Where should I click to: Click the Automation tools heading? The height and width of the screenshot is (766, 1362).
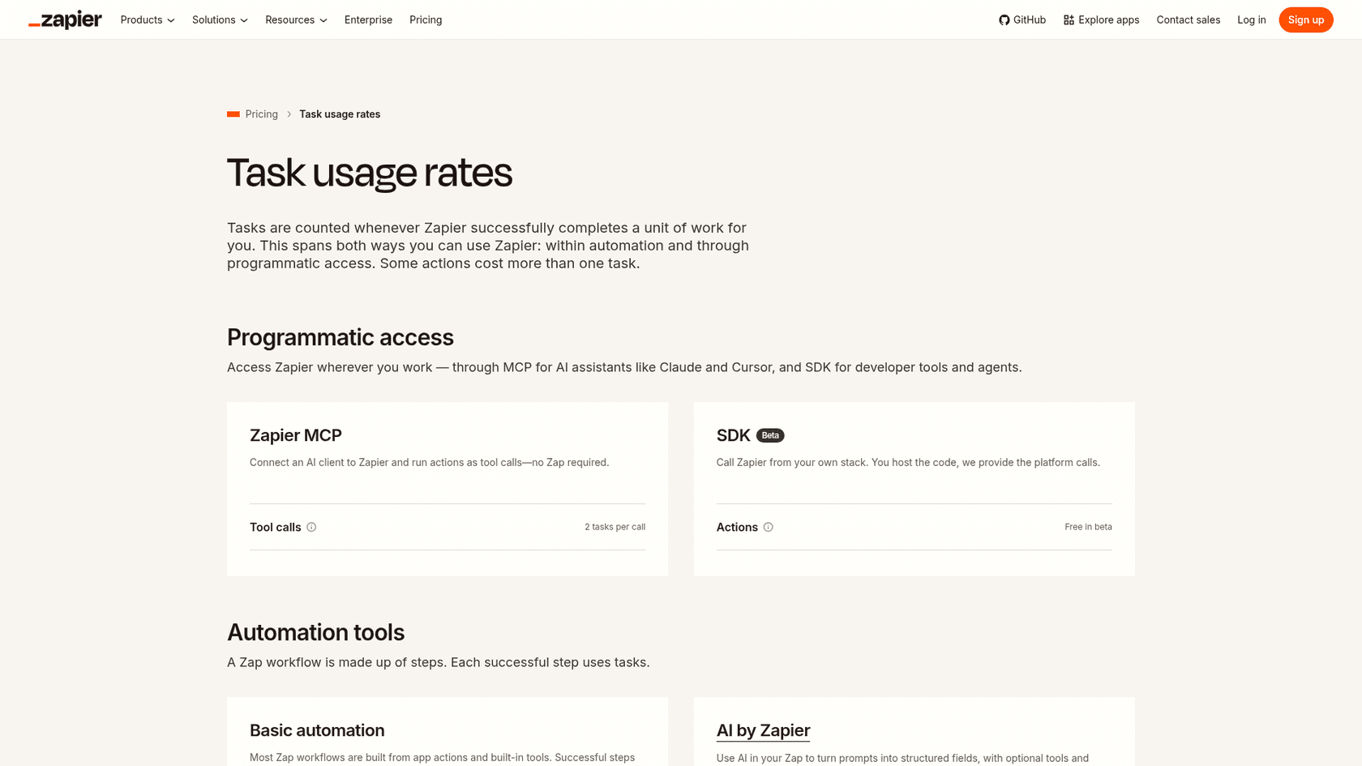pyautogui.click(x=315, y=632)
